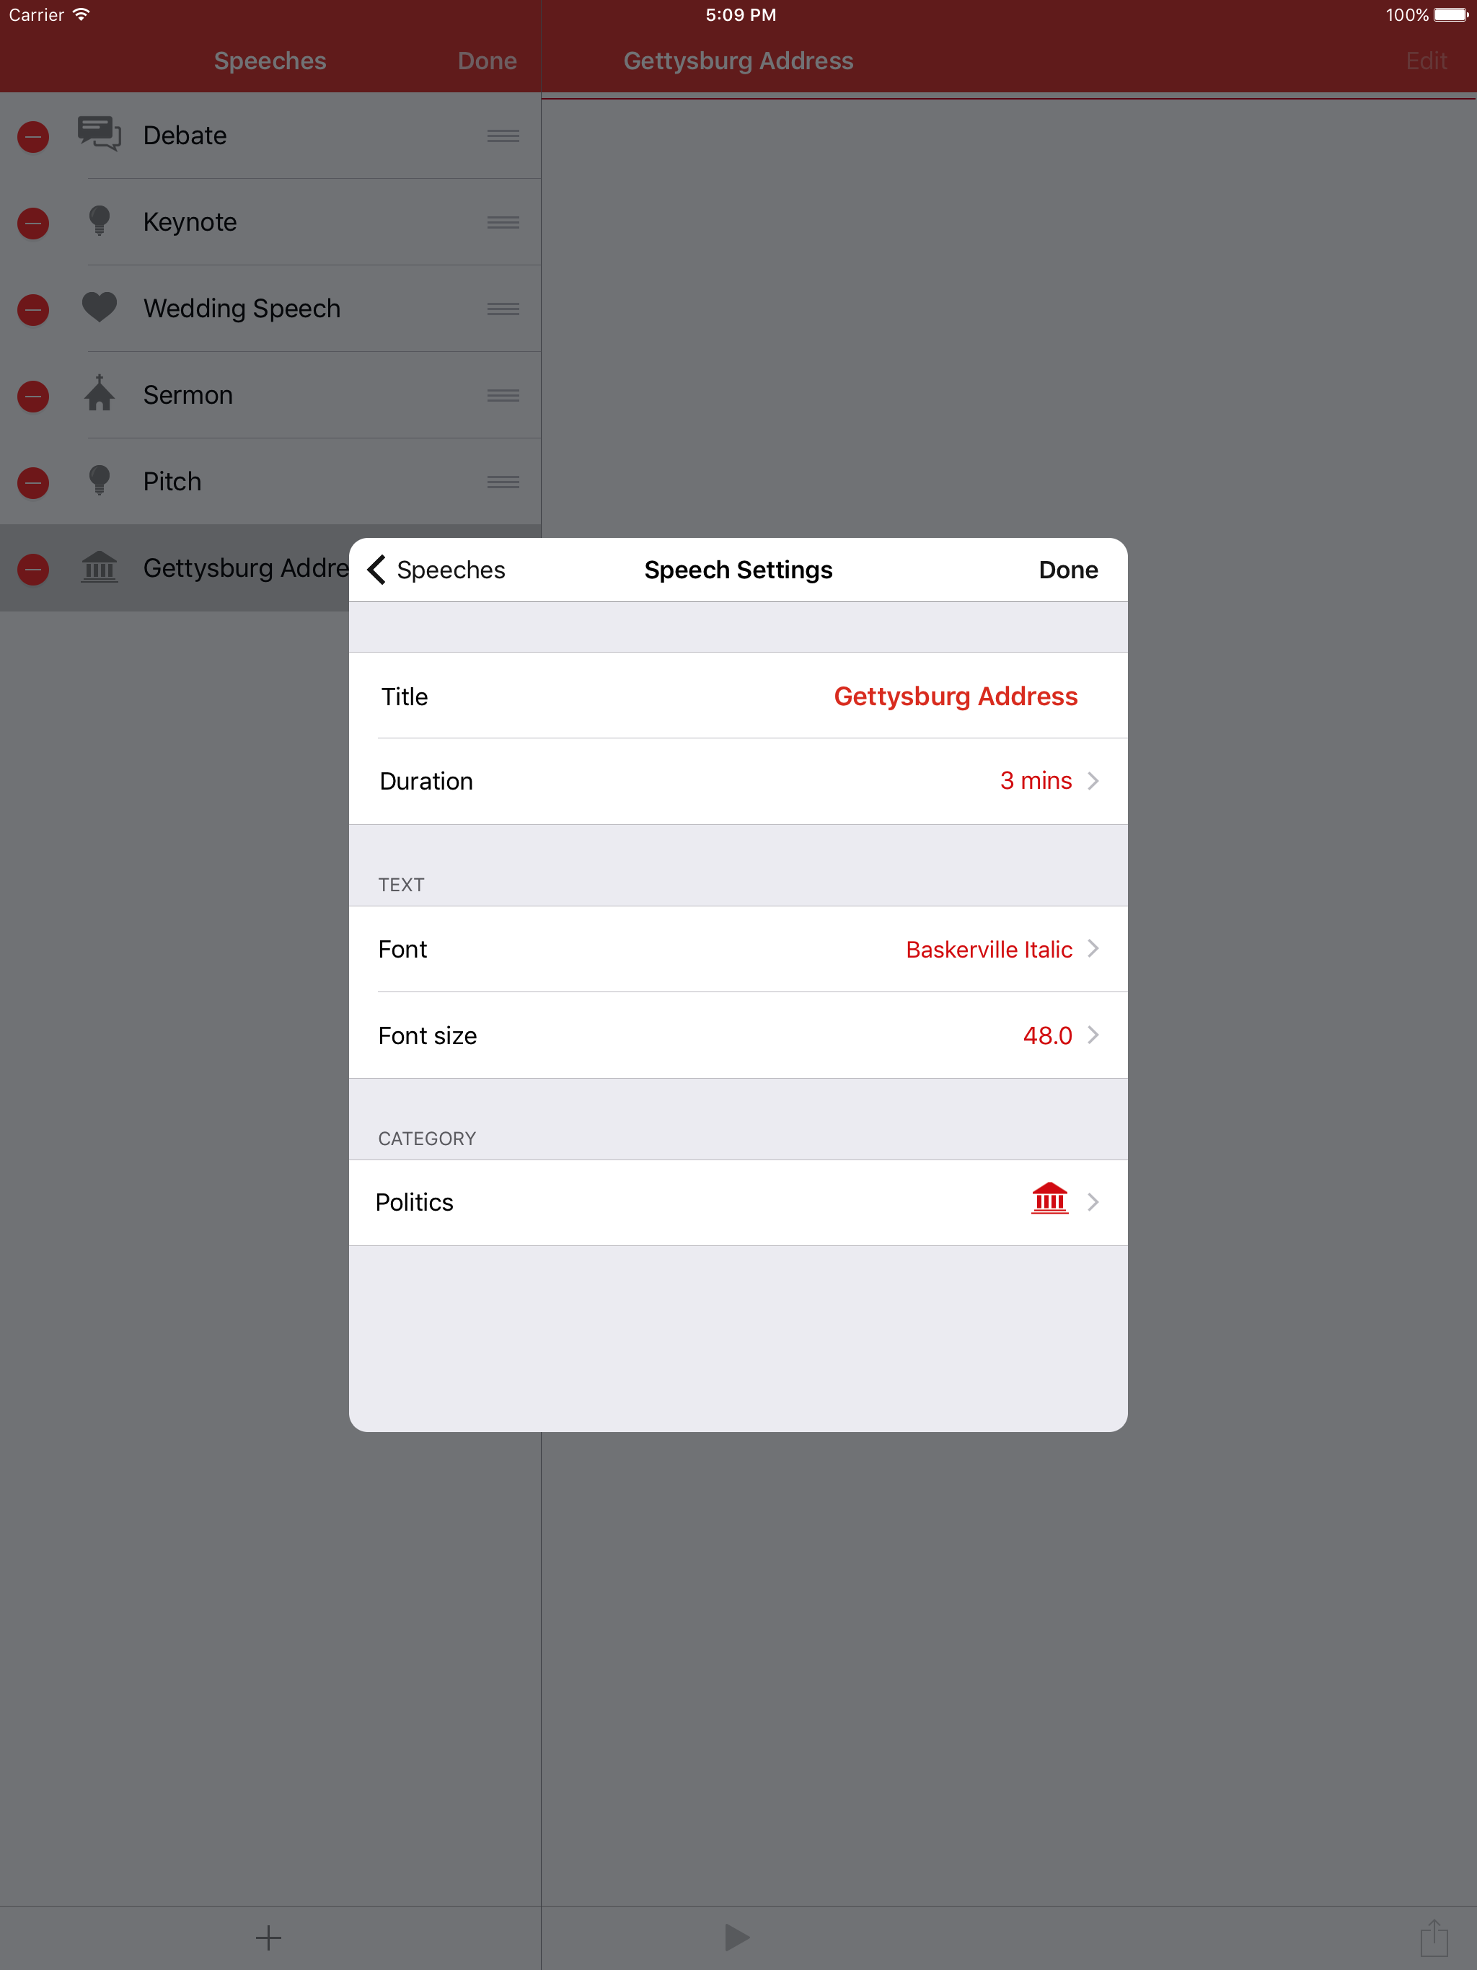Select the Wedding Speech row
Screen dimensions: 1477x1970
click(270, 308)
